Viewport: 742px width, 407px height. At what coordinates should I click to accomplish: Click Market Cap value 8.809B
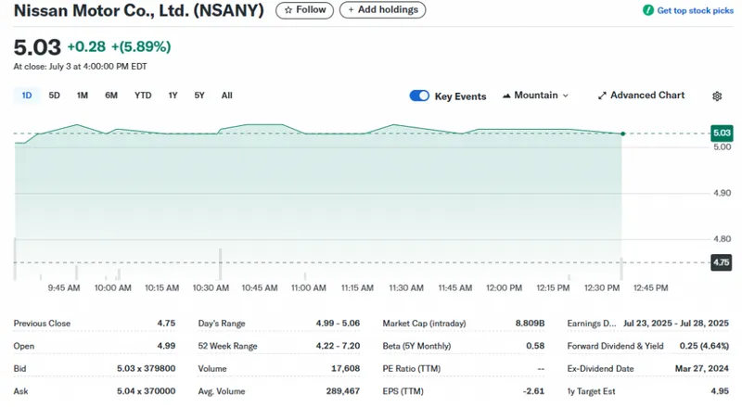pyautogui.click(x=530, y=324)
